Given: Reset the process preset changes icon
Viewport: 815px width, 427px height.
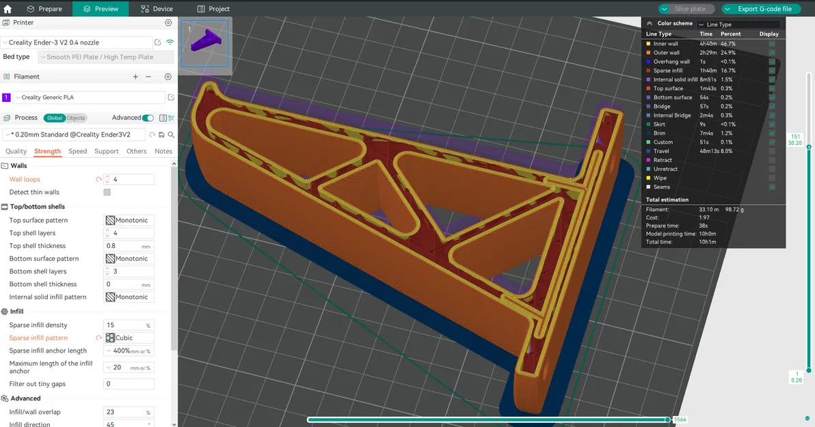Looking at the screenshot, I should tap(152, 135).
